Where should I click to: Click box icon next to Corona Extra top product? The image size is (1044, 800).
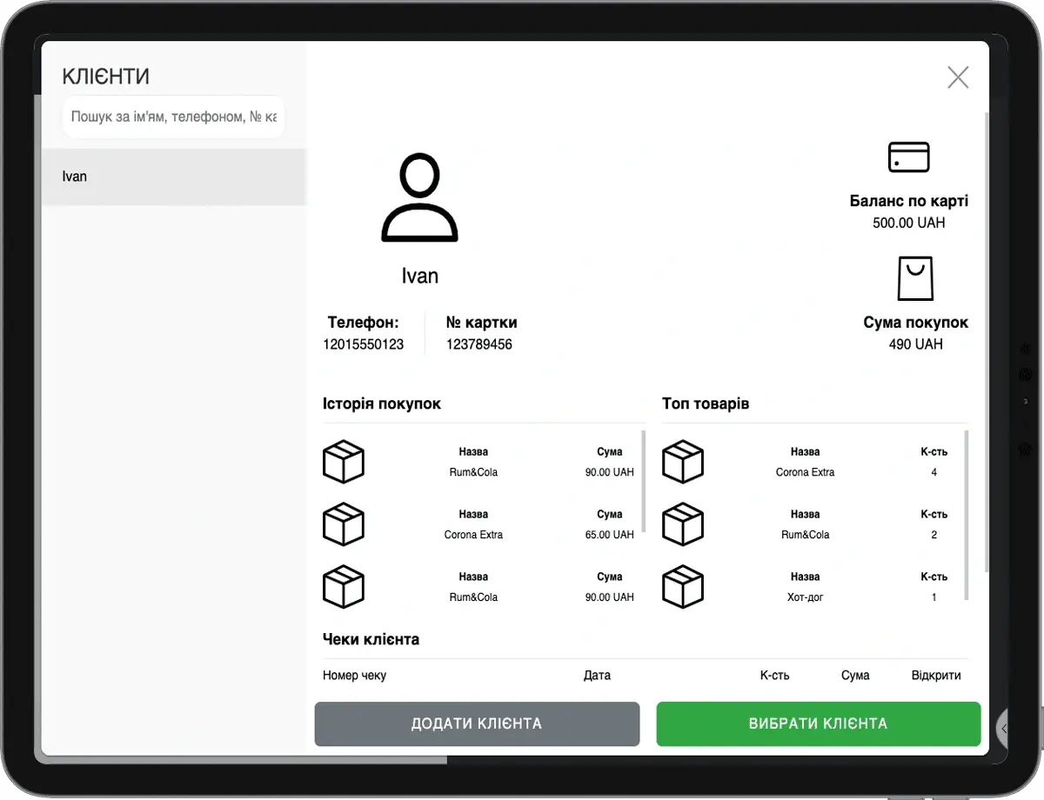(683, 462)
